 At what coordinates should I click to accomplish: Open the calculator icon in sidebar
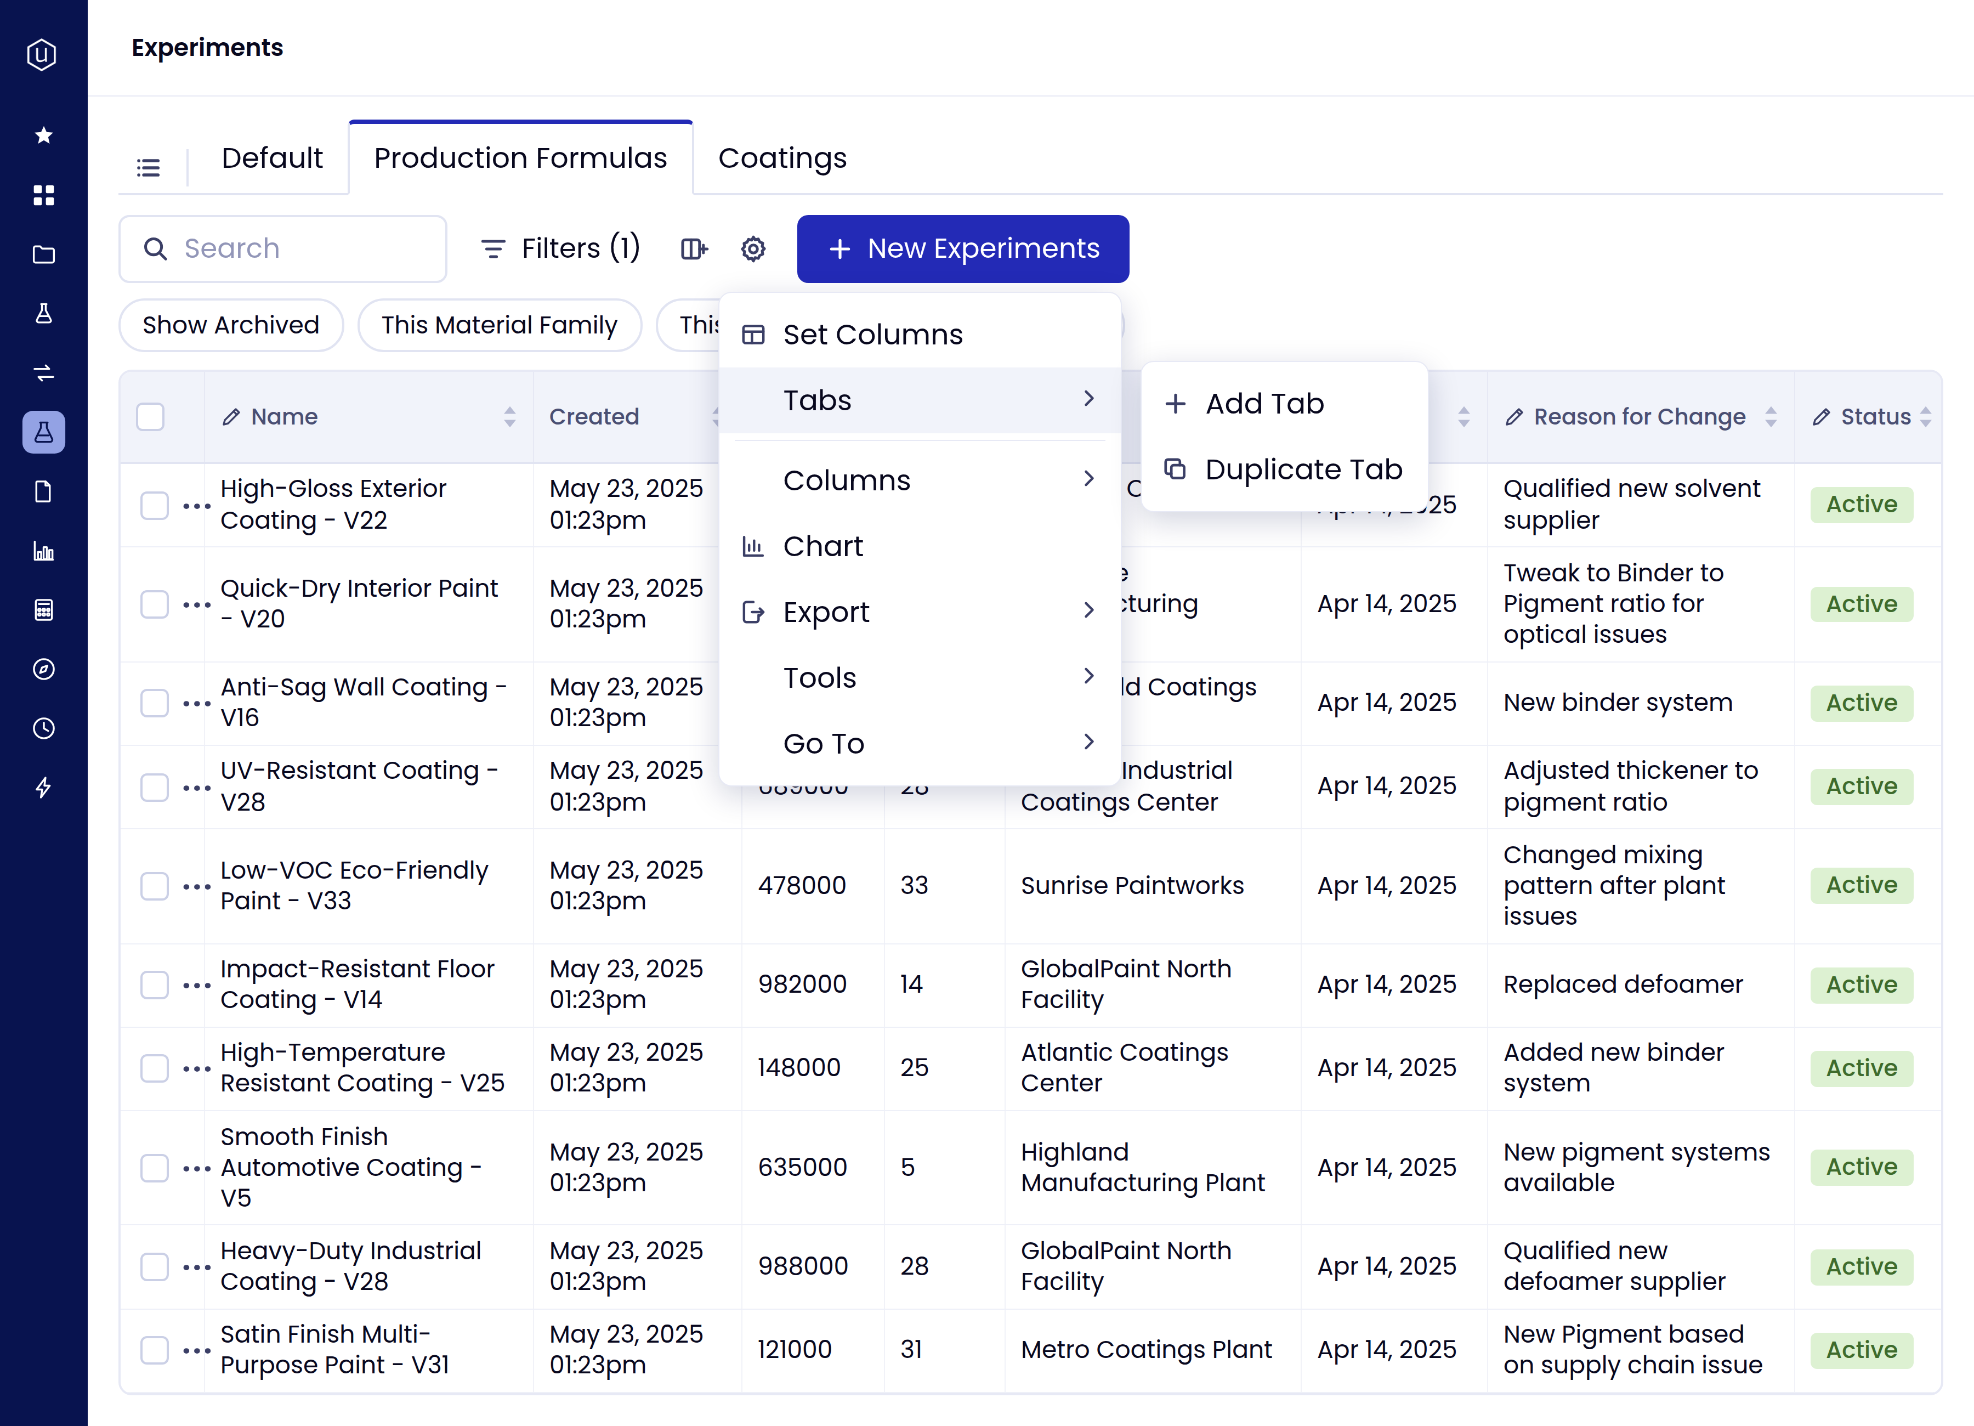tap(43, 609)
